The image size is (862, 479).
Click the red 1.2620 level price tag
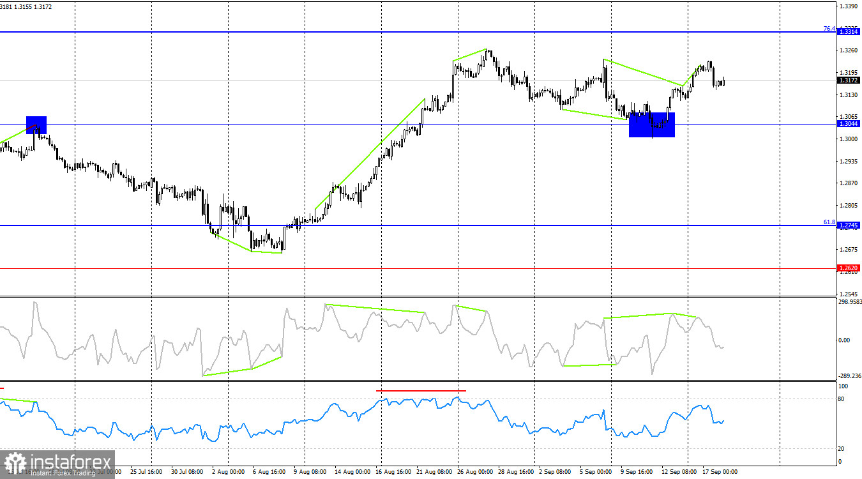pyautogui.click(x=849, y=268)
